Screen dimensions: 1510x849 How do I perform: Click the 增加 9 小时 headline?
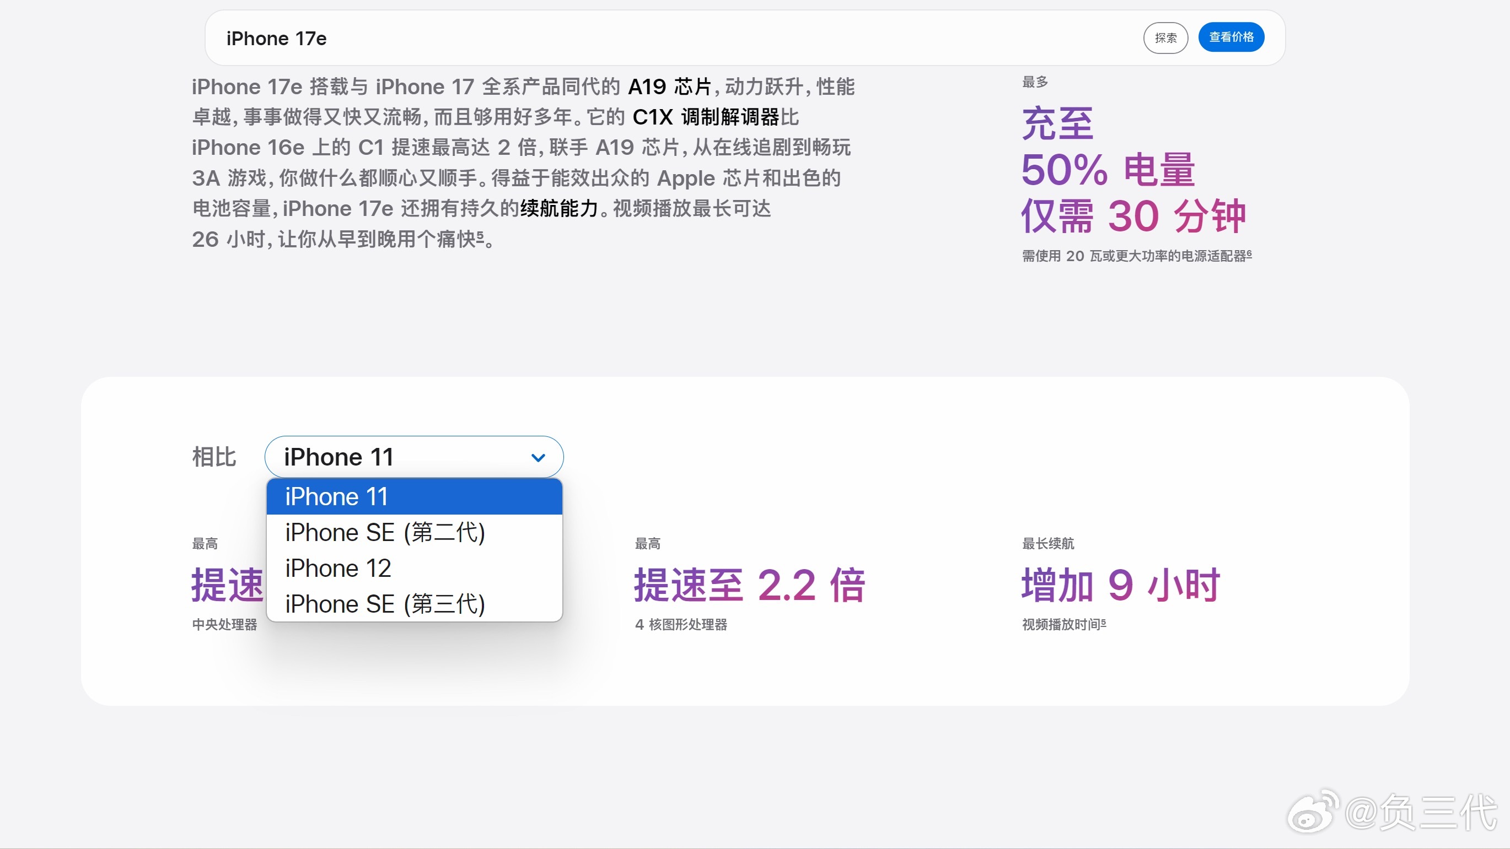(1120, 585)
